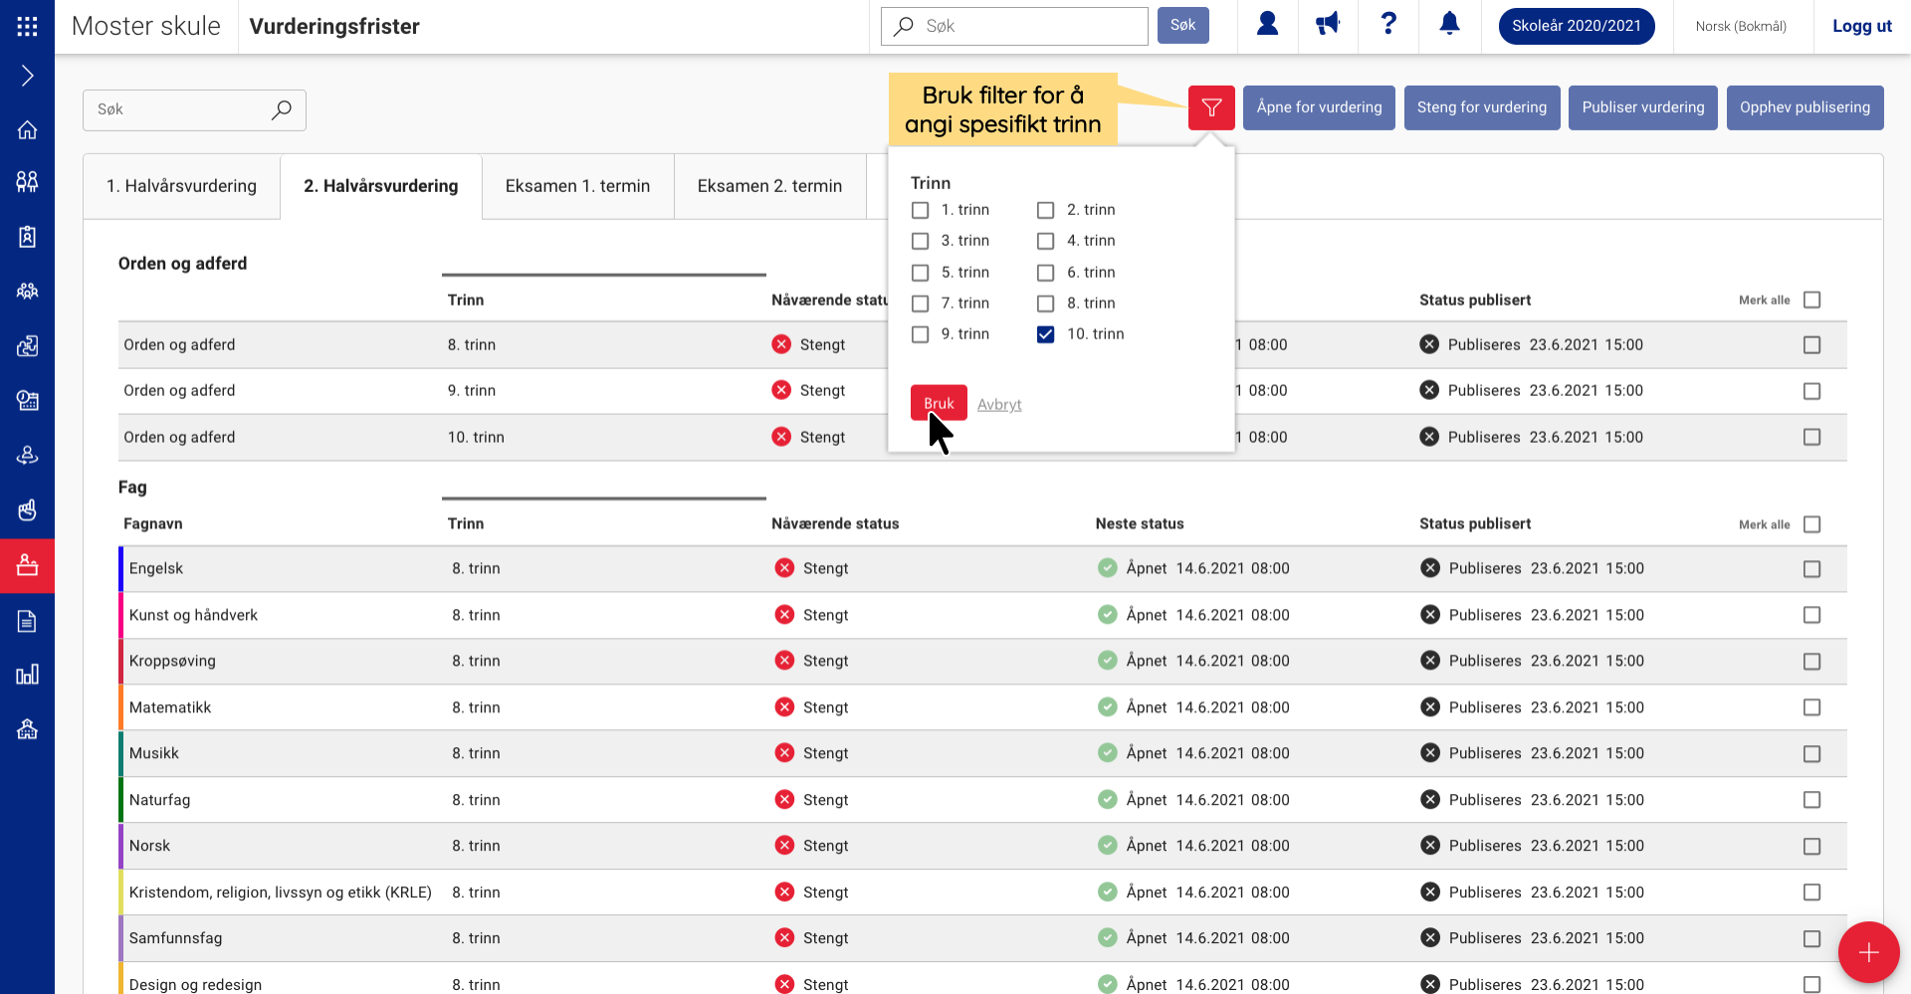Open the school building icon in sidebar
Screen dimensions: 1911x994
click(27, 729)
